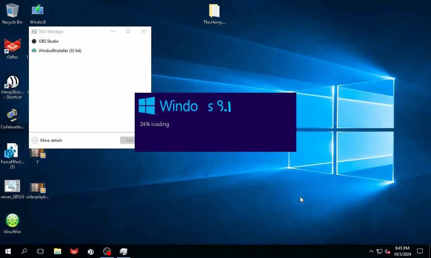This screenshot has width=431, height=258.
Task: Open the videoplayb video file icon
Action: coord(37,190)
